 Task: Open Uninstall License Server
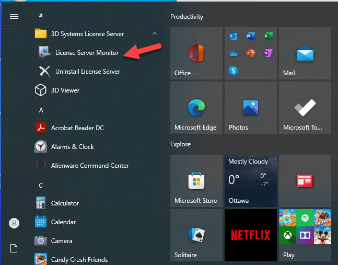coord(88,72)
